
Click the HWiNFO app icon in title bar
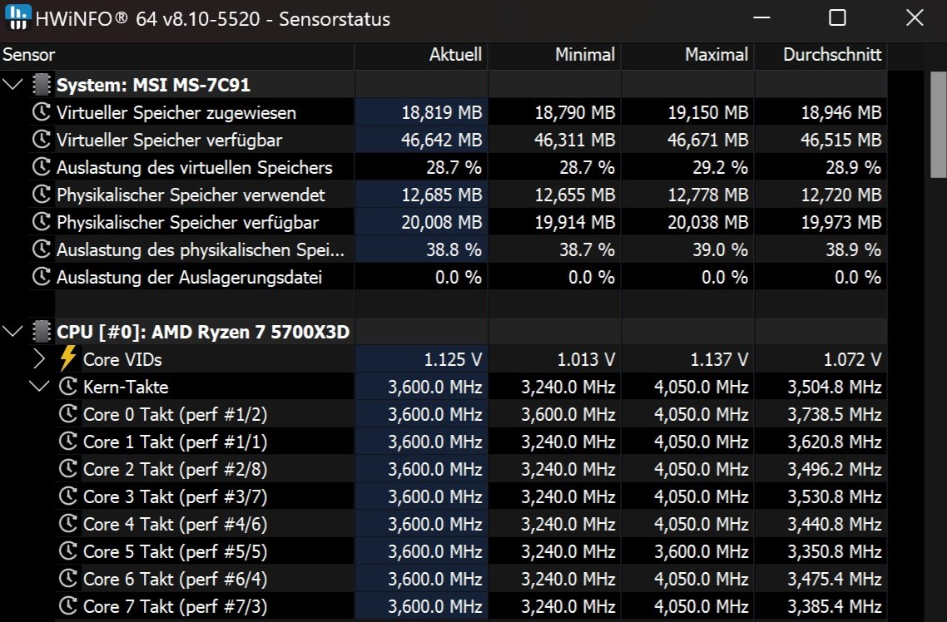tap(17, 17)
